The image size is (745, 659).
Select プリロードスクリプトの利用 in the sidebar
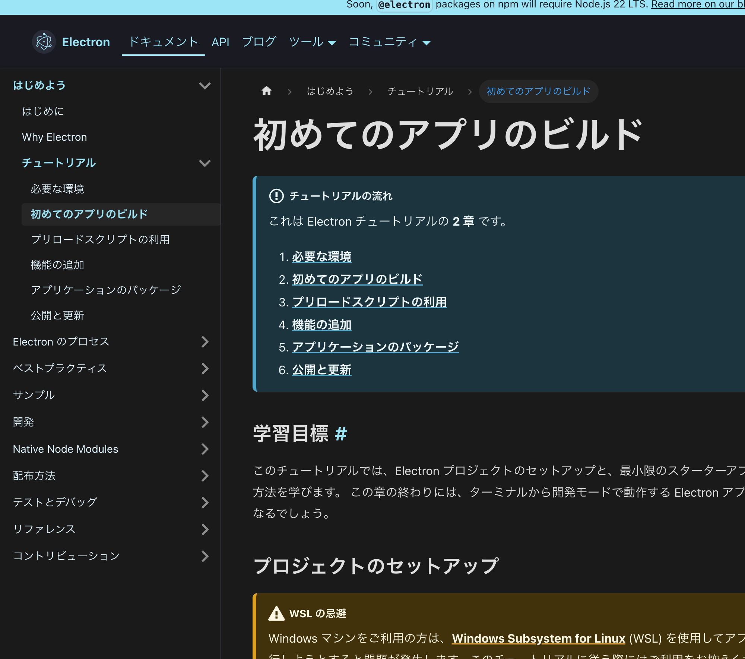[100, 240]
